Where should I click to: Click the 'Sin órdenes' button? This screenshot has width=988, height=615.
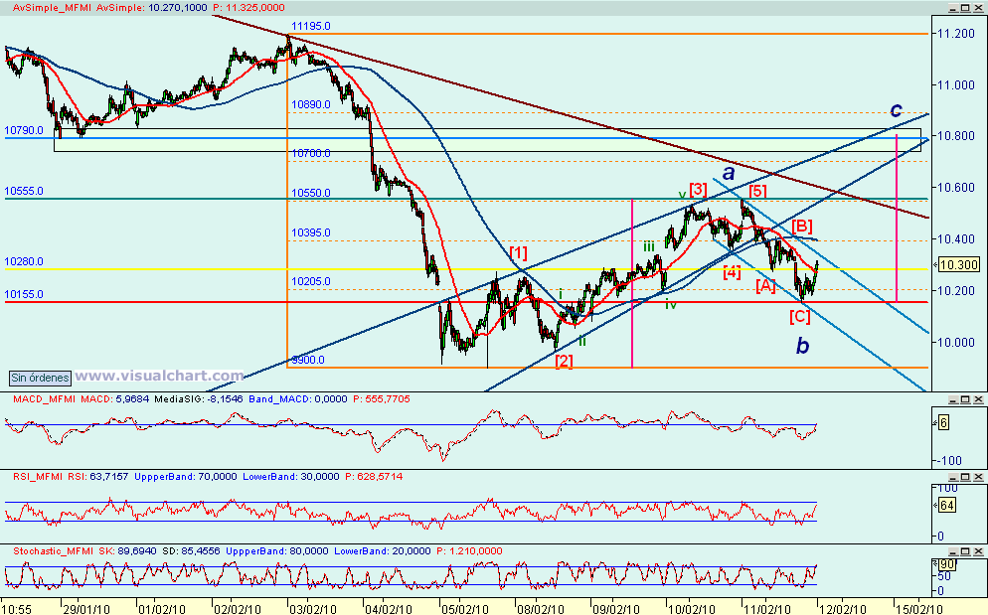pos(41,378)
